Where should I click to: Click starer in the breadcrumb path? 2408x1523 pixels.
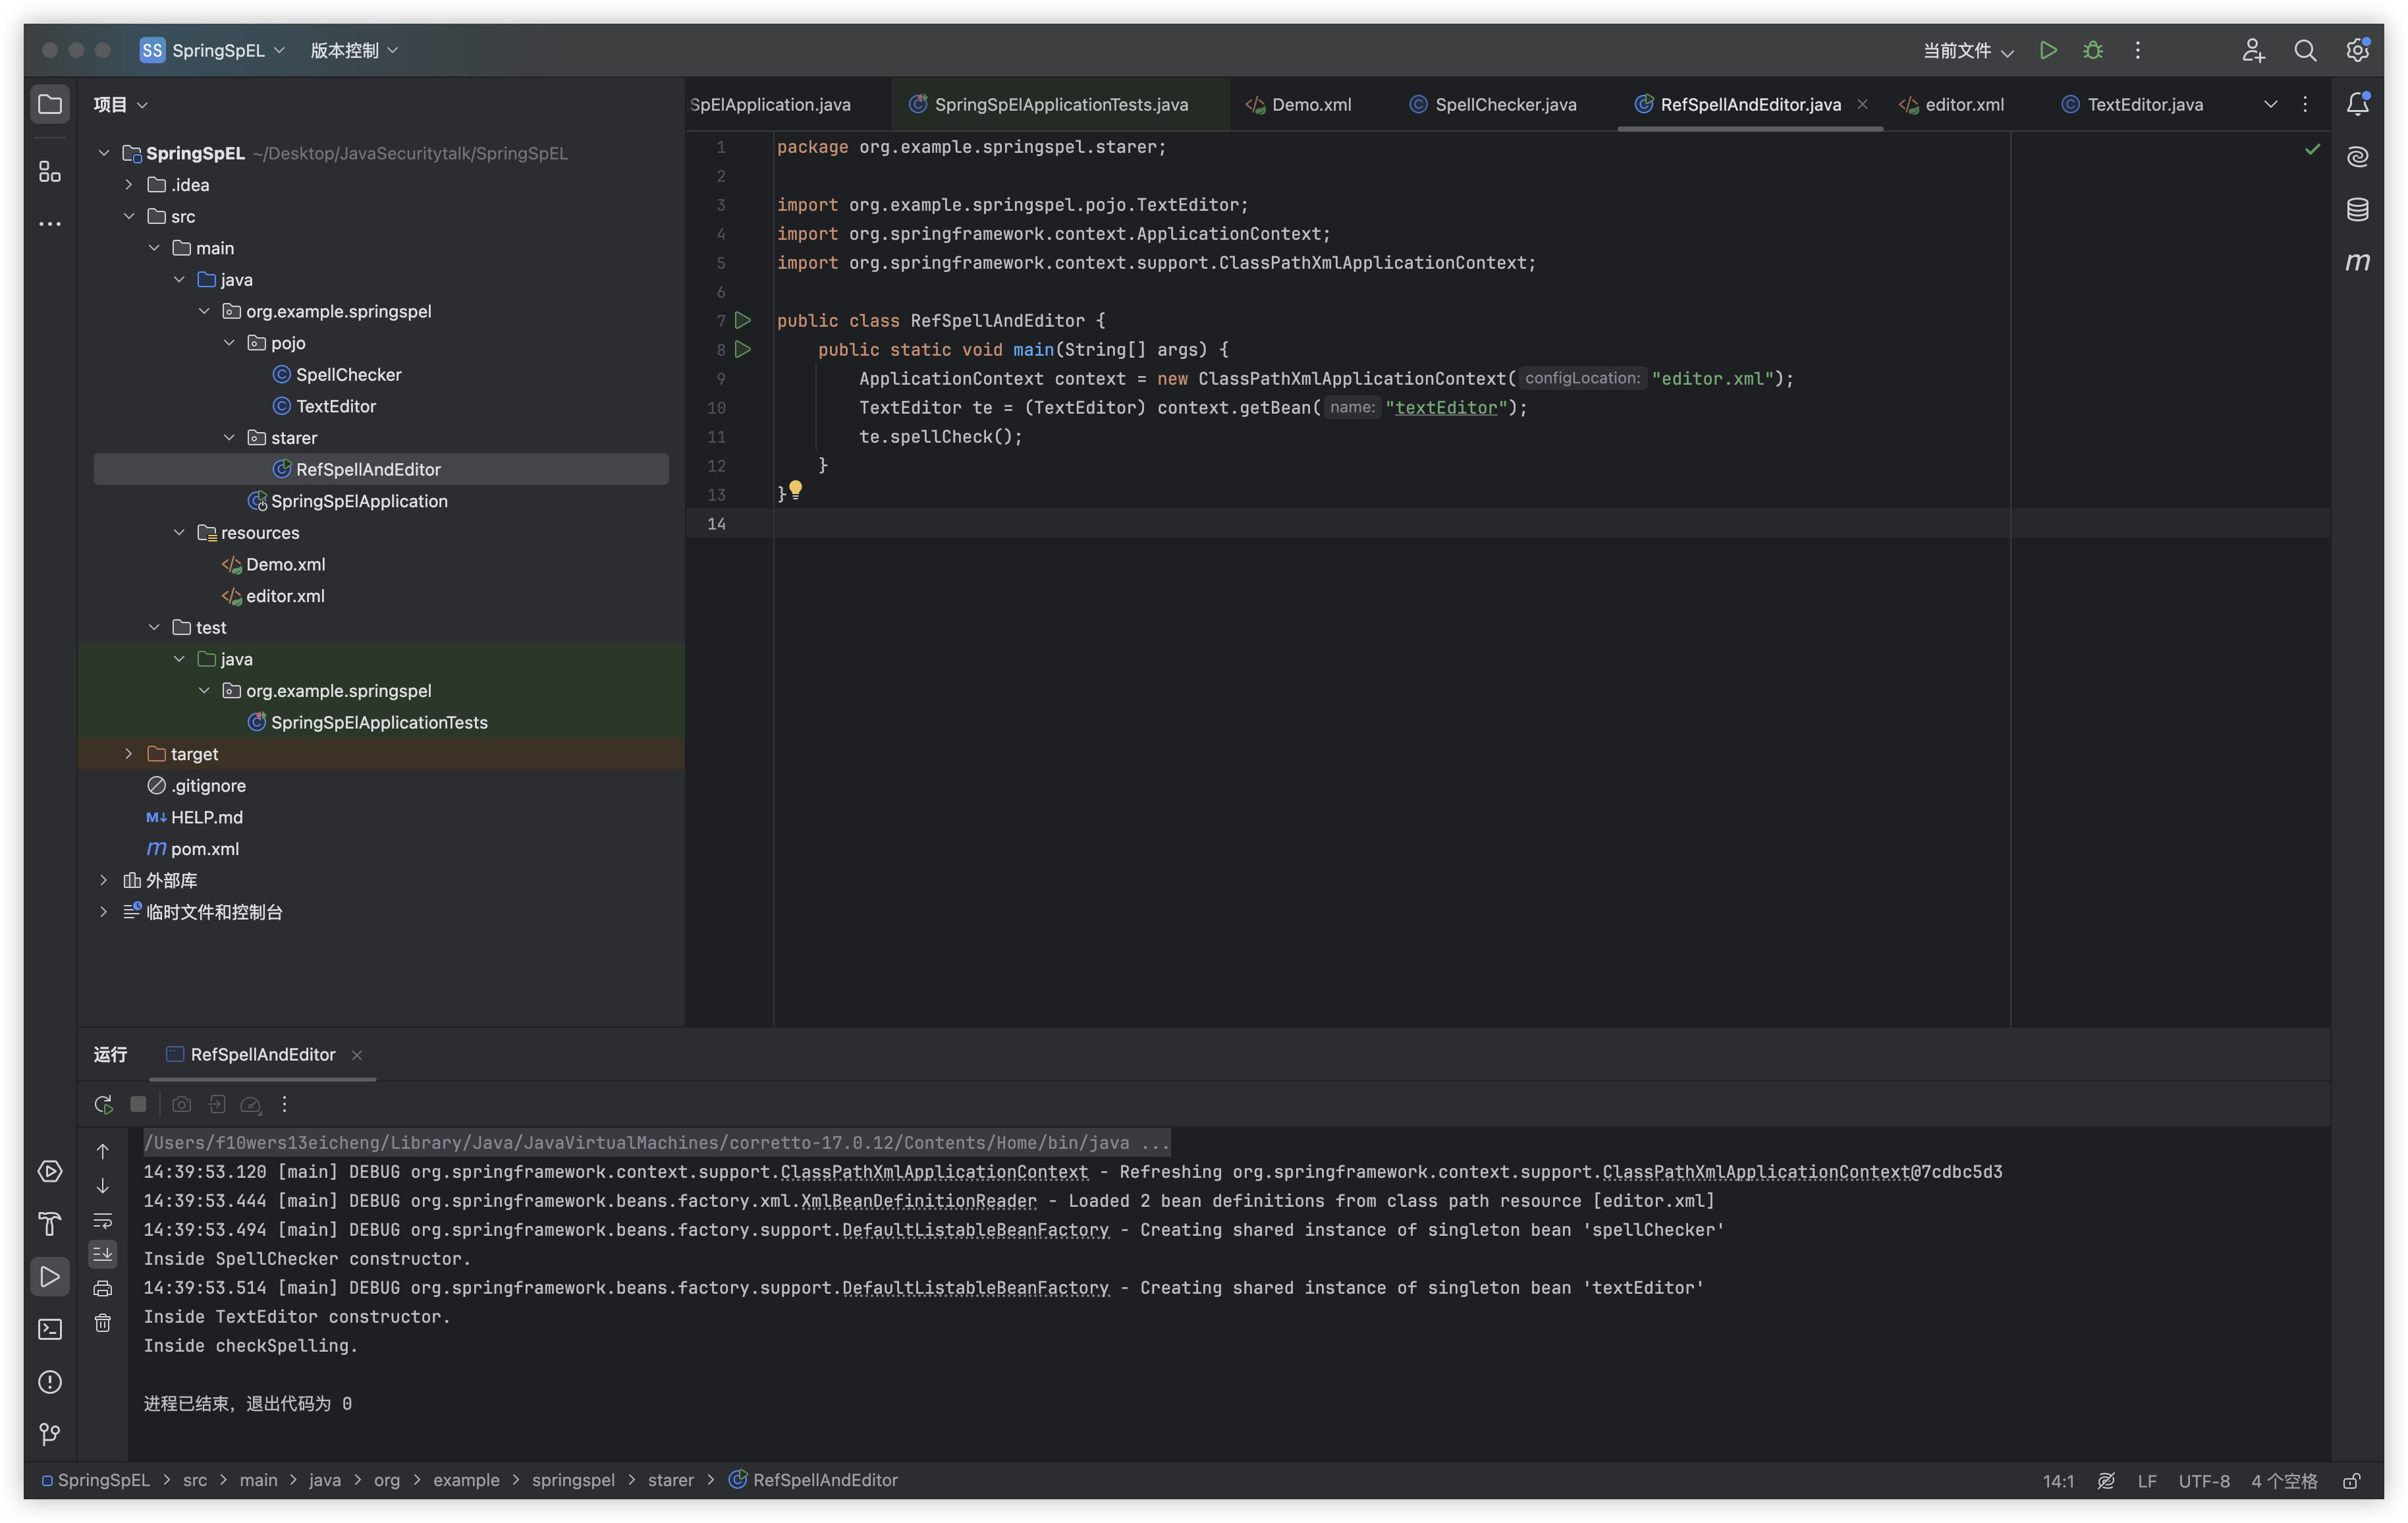tap(671, 1480)
